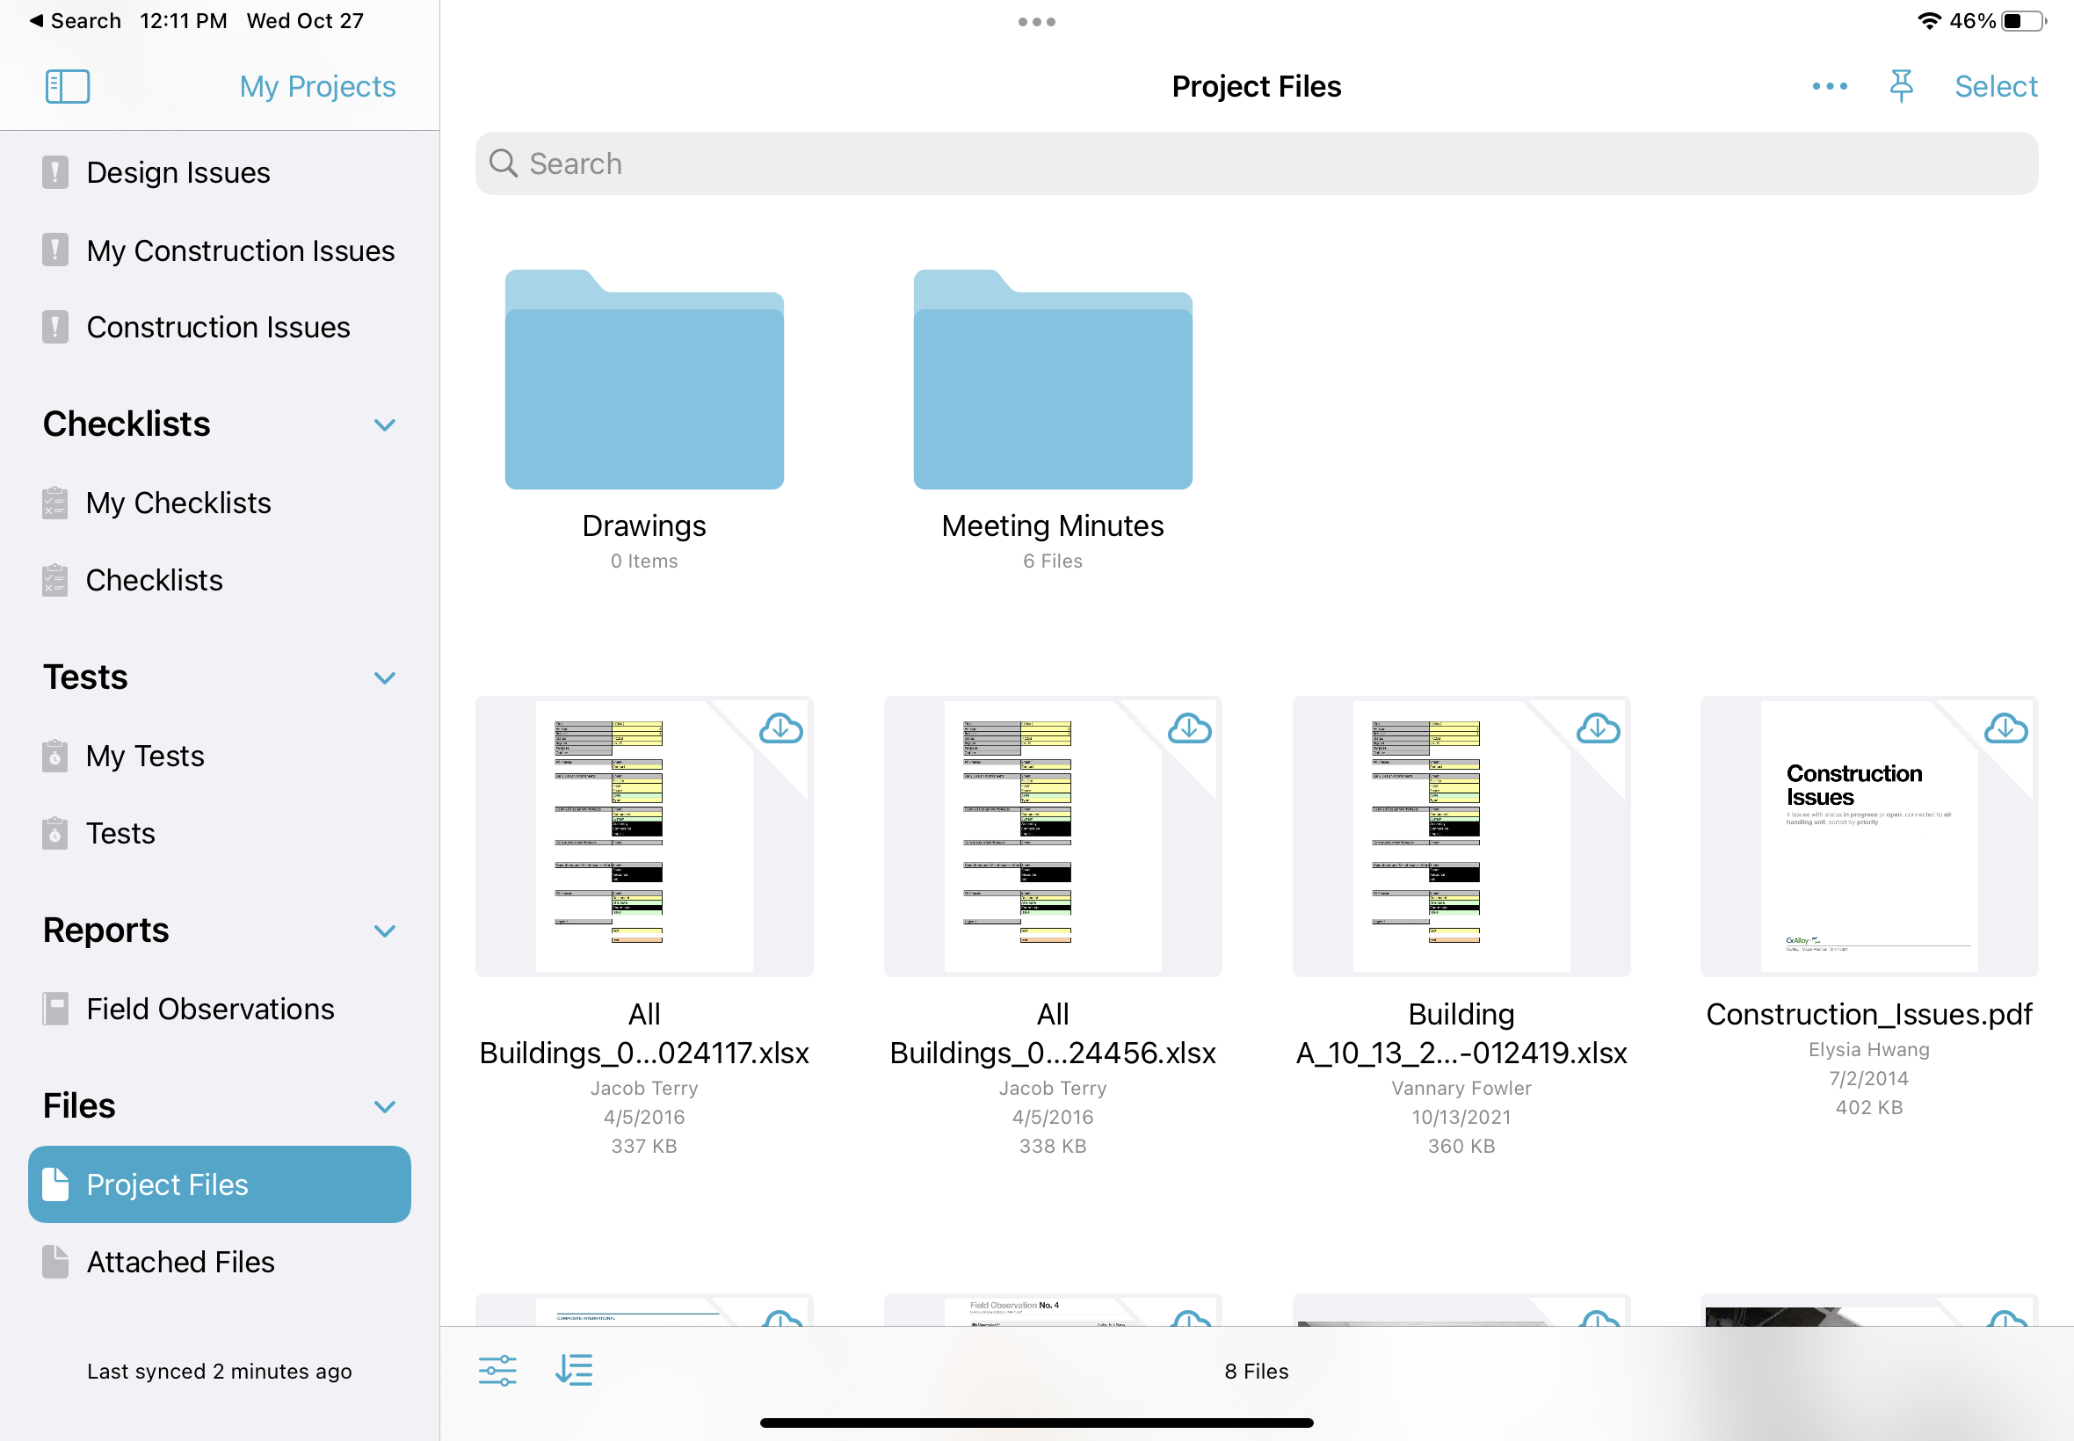Go back to My Projects

(317, 87)
